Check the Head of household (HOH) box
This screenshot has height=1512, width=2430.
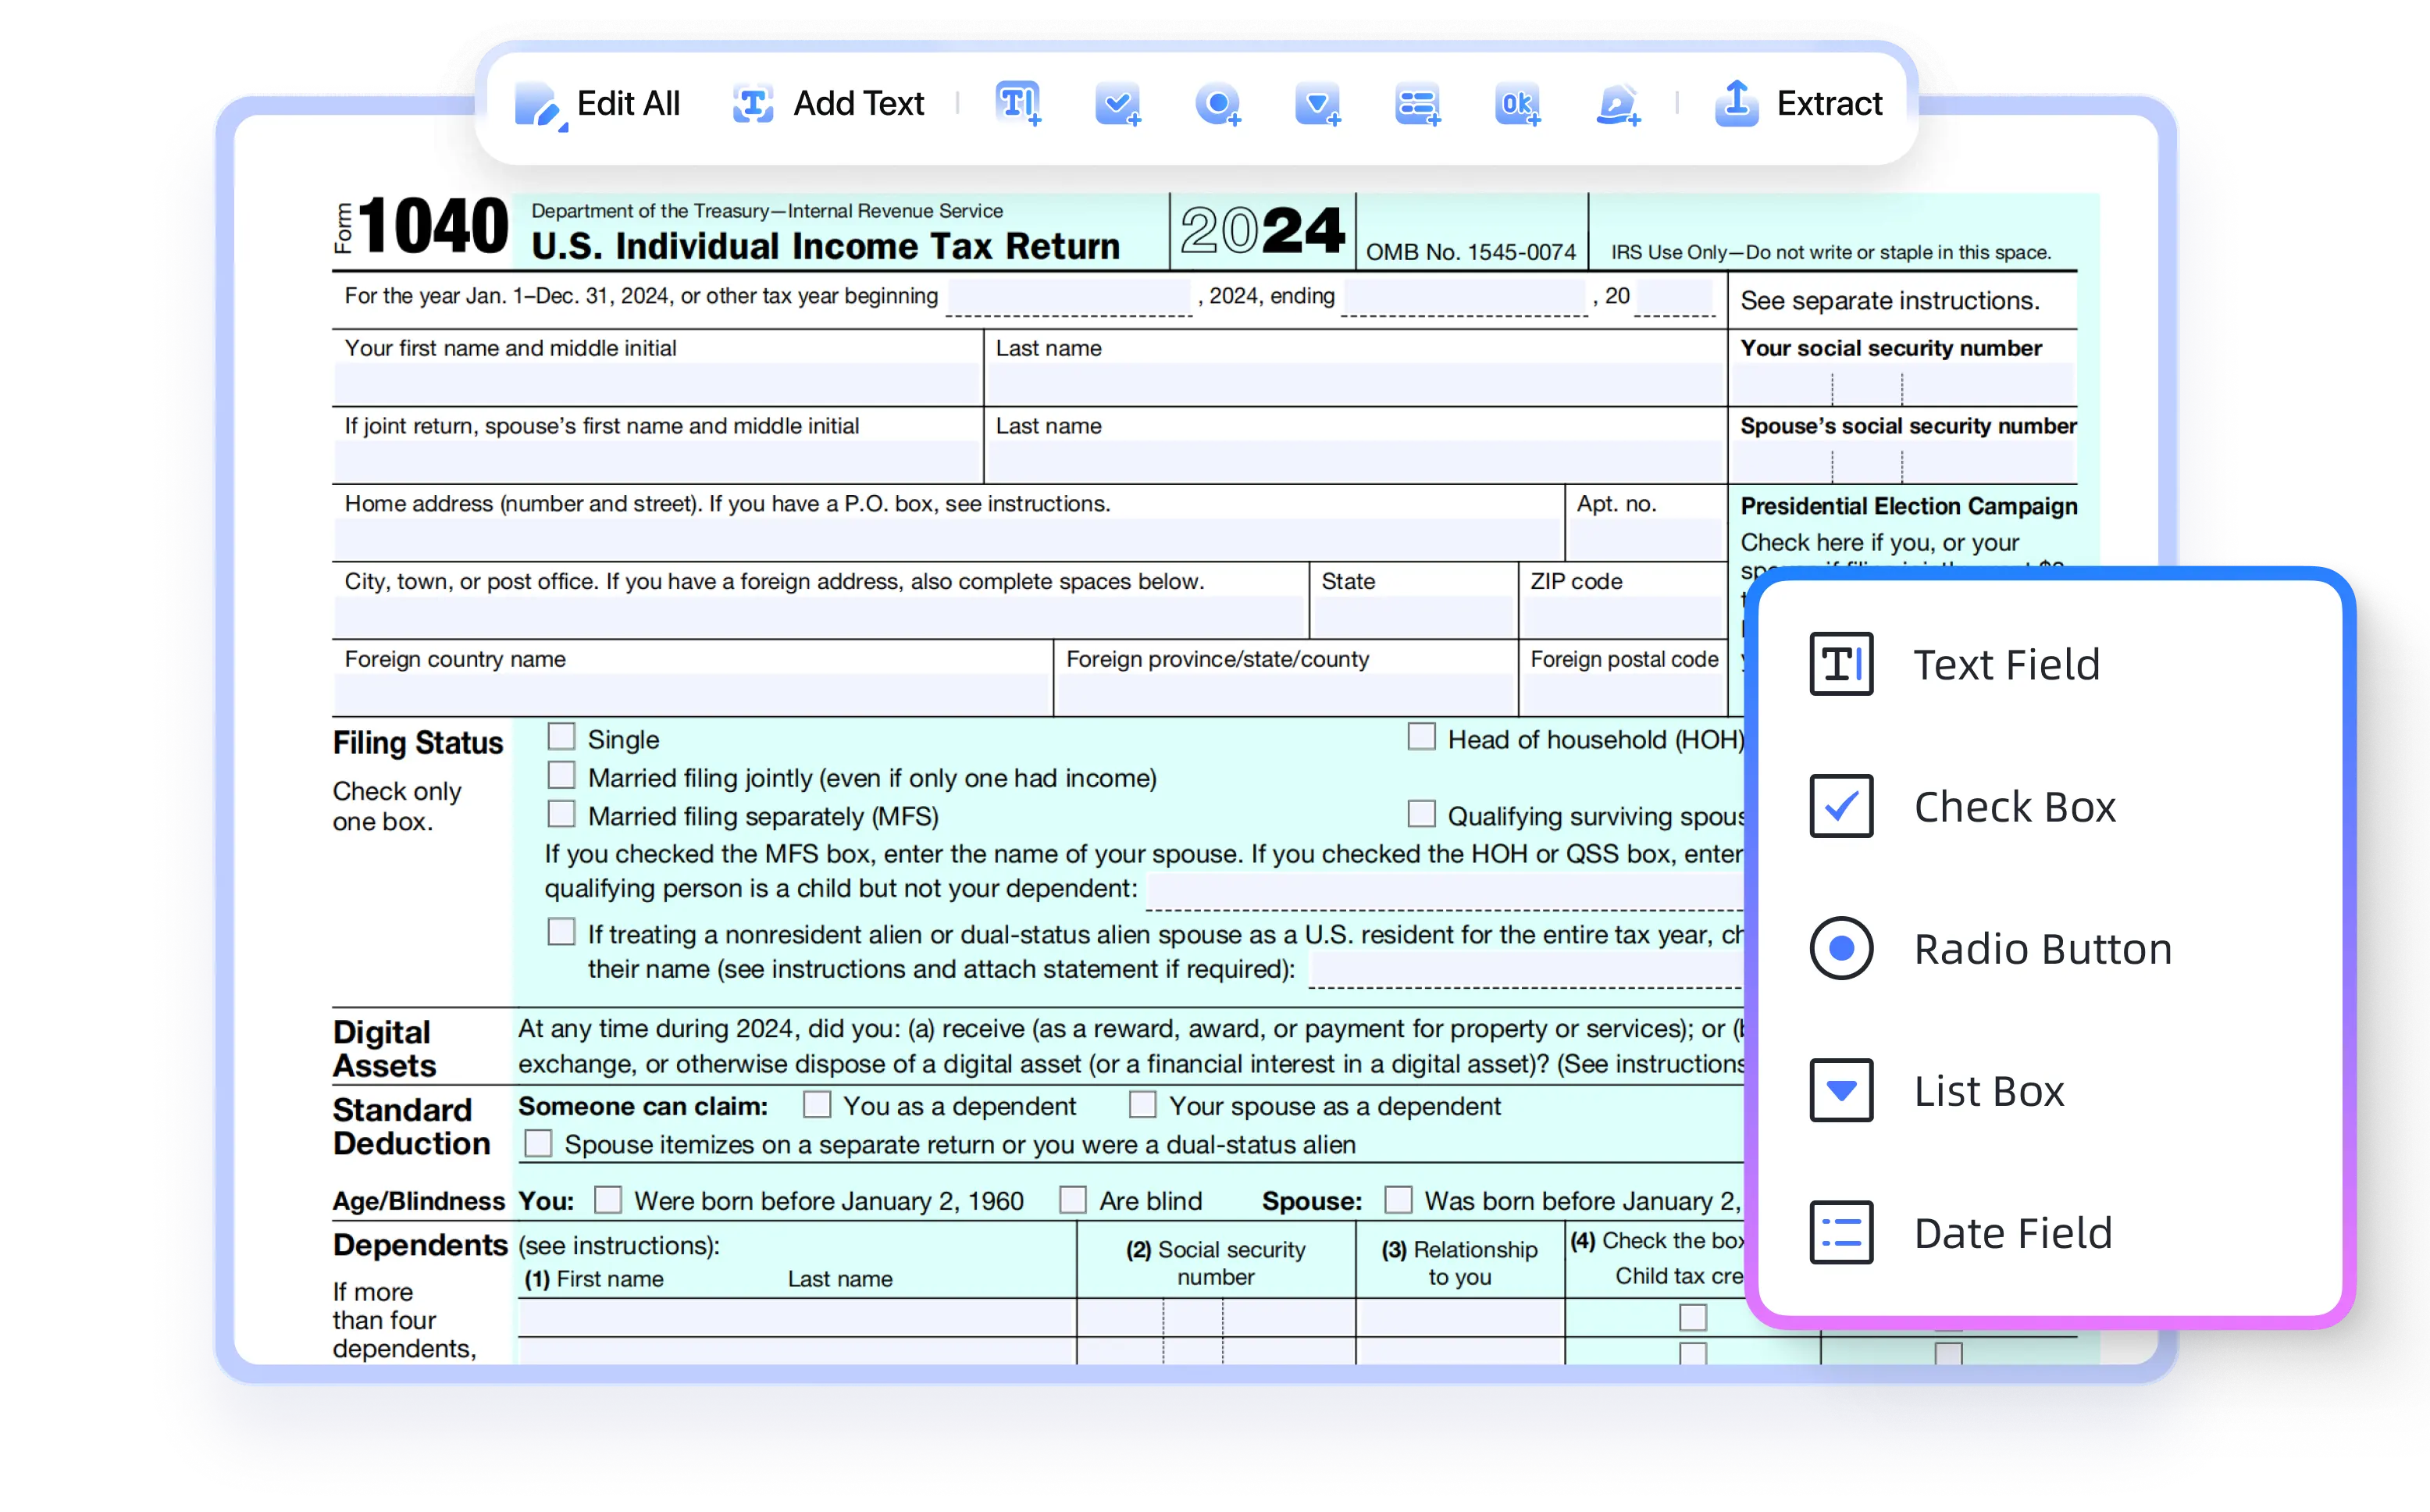click(1421, 736)
